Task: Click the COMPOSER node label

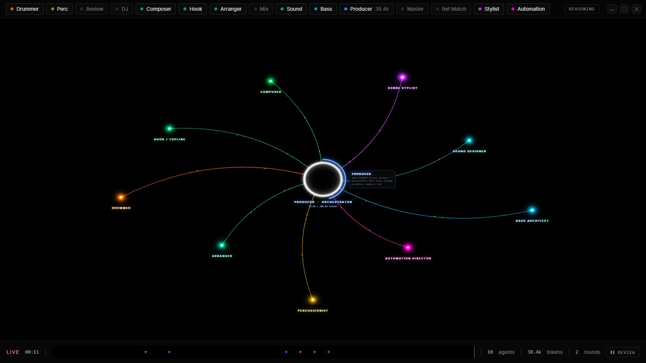Action: [271, 92]
